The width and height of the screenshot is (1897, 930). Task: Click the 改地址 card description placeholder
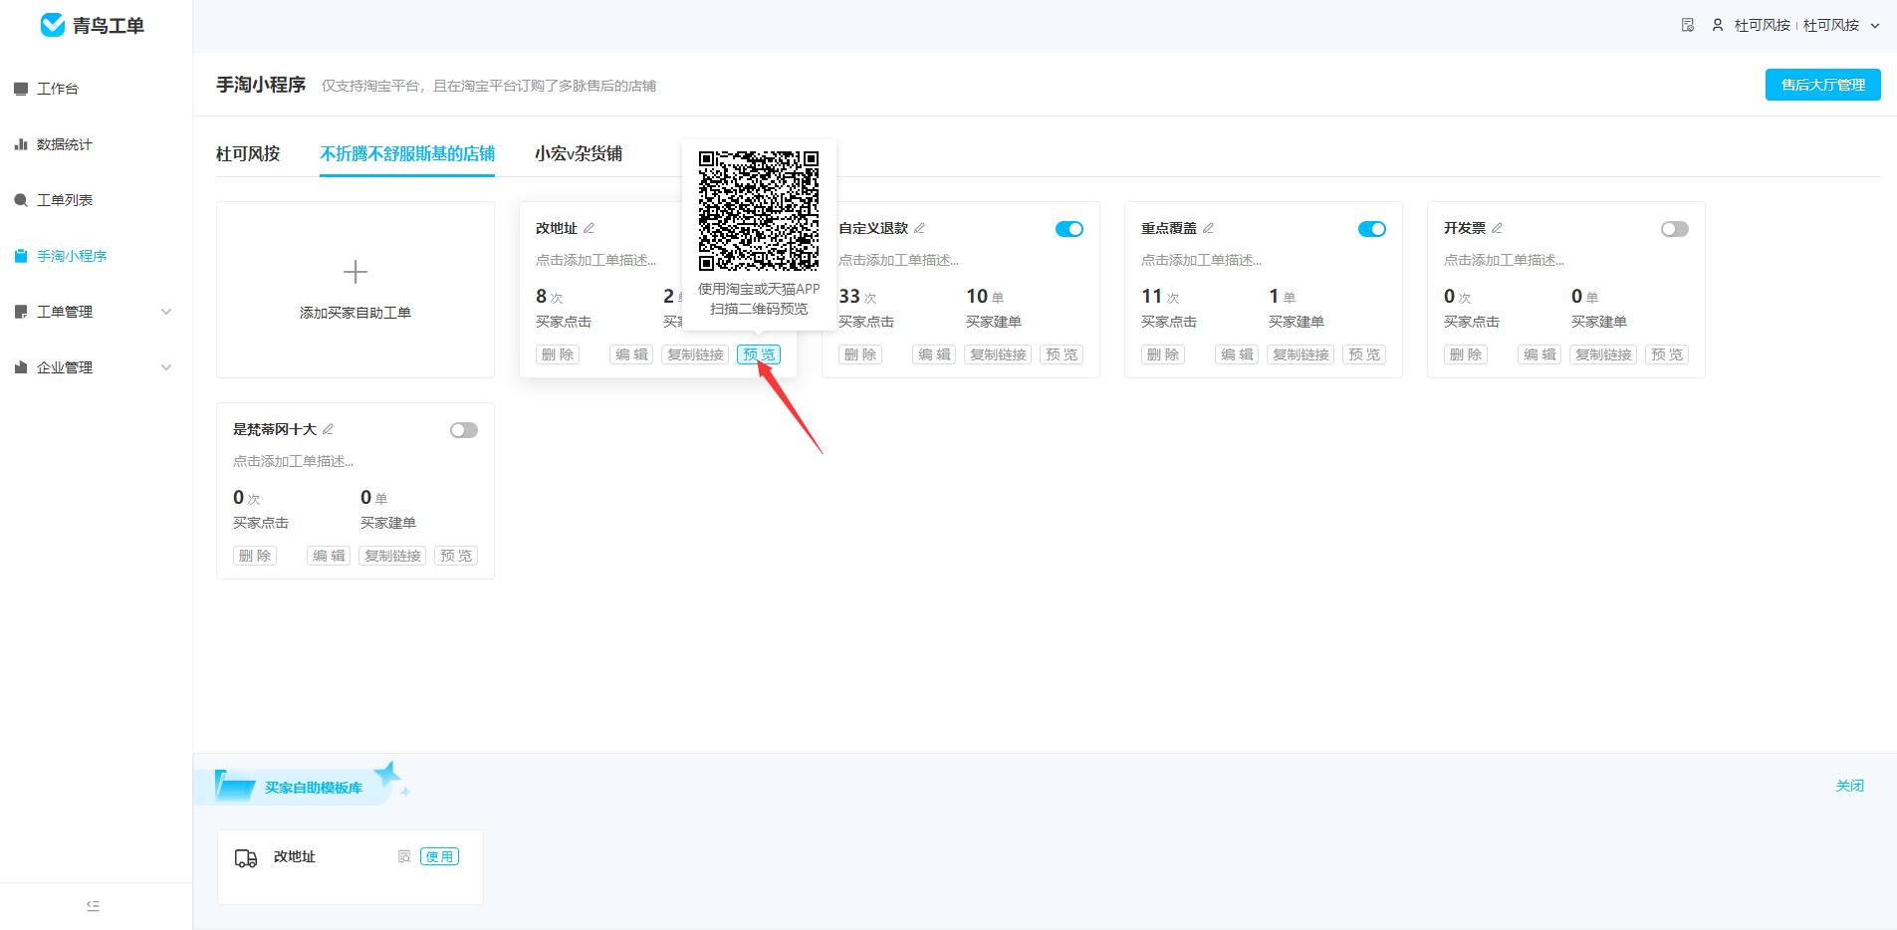pyautogui.click(x=595, y=260)
